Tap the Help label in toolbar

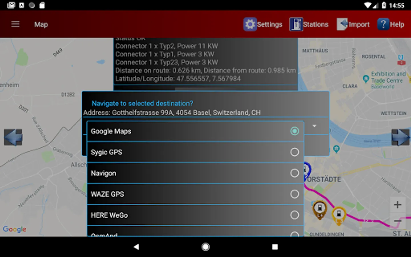click(x=397, y=25)
